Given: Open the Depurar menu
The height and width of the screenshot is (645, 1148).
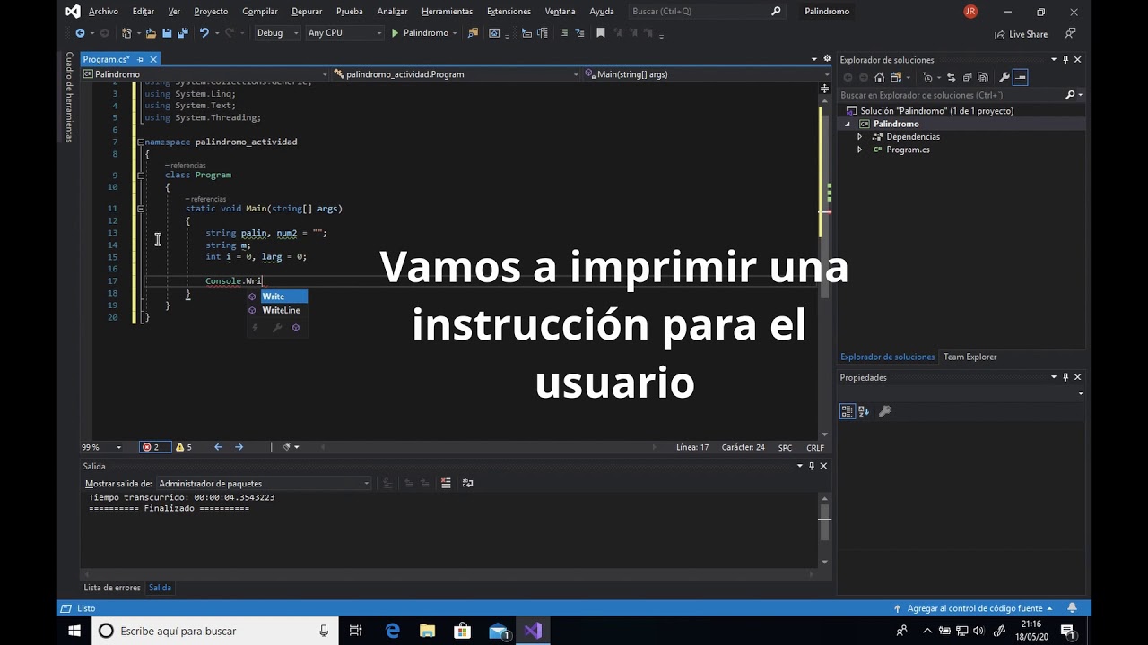Looking at the screenshot, I should 307,12.
